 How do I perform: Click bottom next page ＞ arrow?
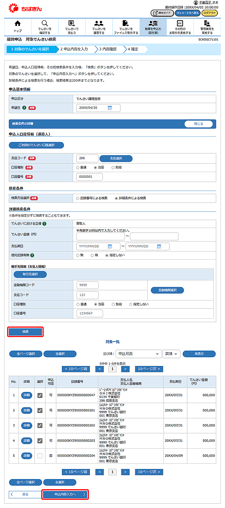click(x=125, y=472)
